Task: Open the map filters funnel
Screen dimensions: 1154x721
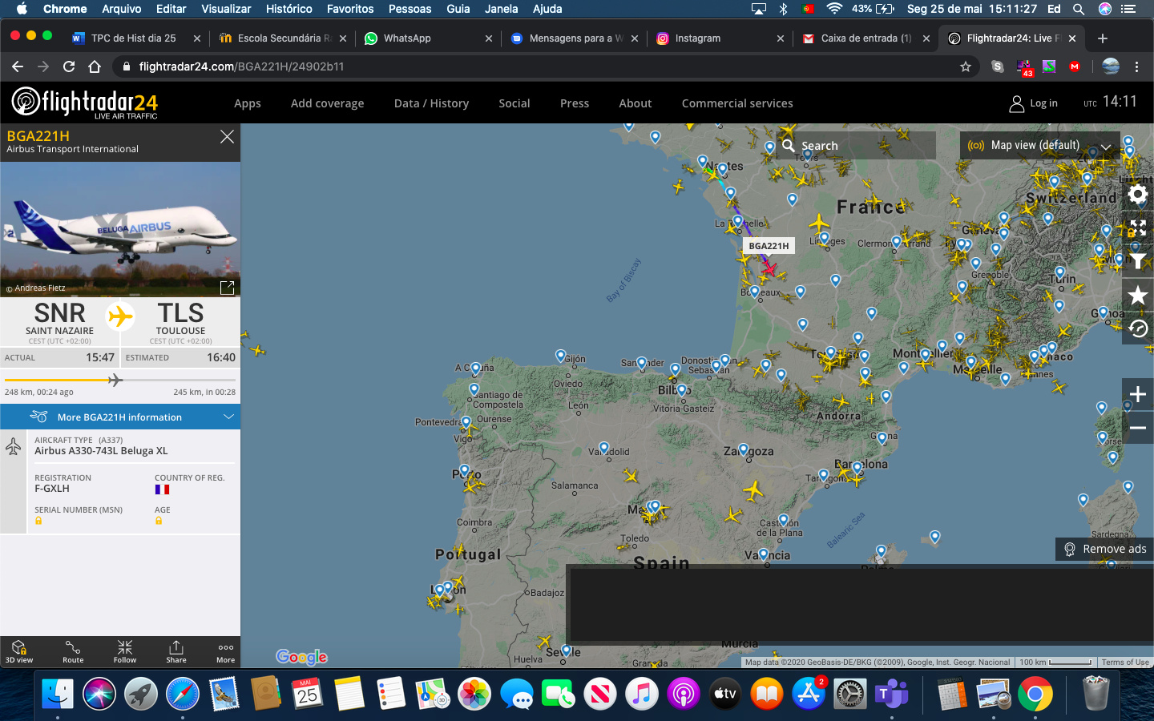Action: [1137, 261]
